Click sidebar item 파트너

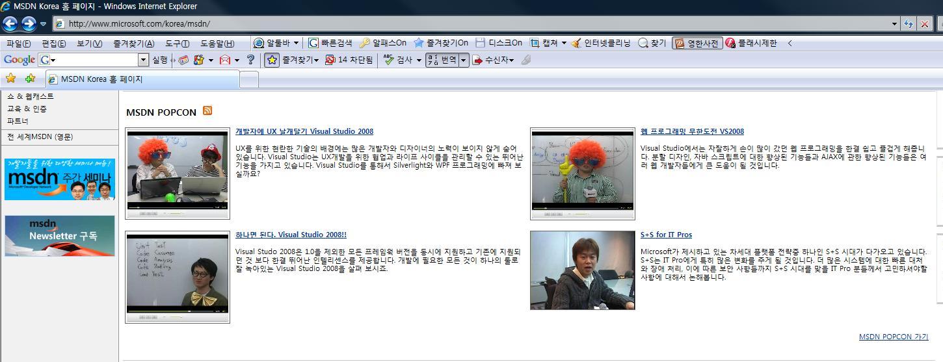pos(18,121)
